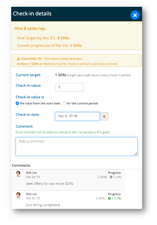Screen dimensions: 157x225
Task: Close the Check-in details dialog
Action: tap(135, 15)
